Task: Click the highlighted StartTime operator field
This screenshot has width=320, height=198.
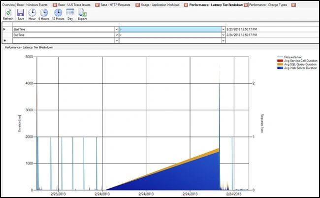Action: click(170, 30)
